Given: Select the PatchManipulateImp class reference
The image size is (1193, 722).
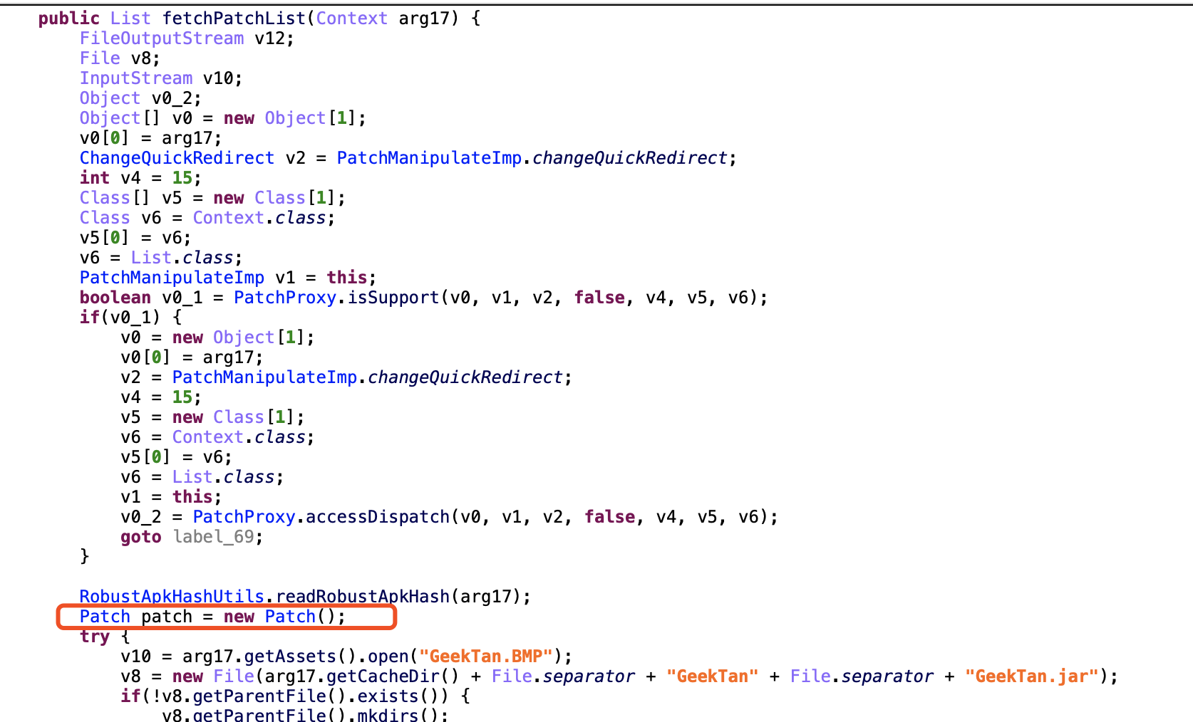Looking at the screenshot, I should click(428, 157).
